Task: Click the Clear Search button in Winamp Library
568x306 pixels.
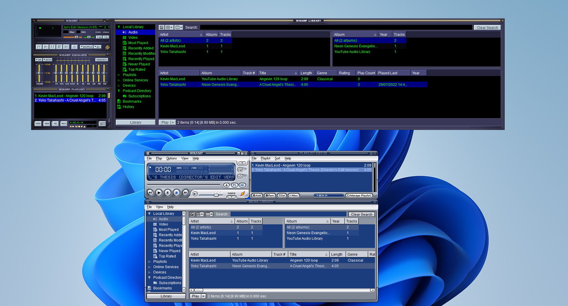Action: point(487,27)
